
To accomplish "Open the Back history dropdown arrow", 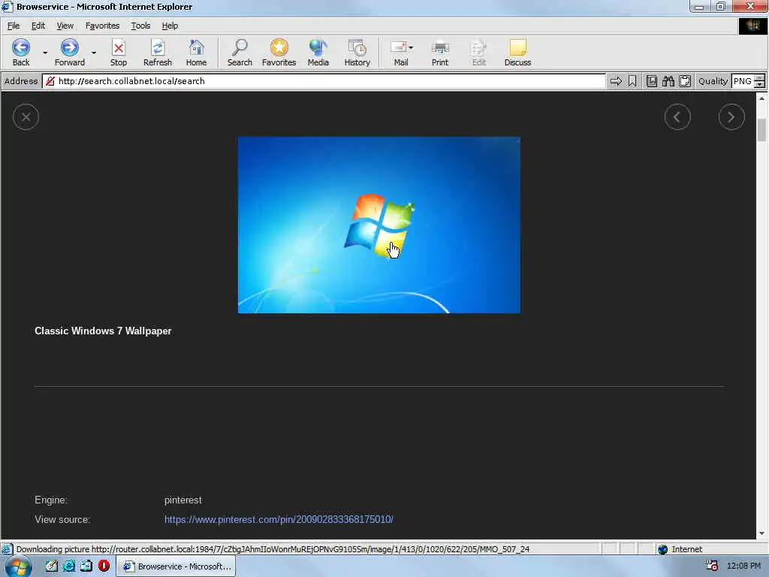I will pos(44,53).
